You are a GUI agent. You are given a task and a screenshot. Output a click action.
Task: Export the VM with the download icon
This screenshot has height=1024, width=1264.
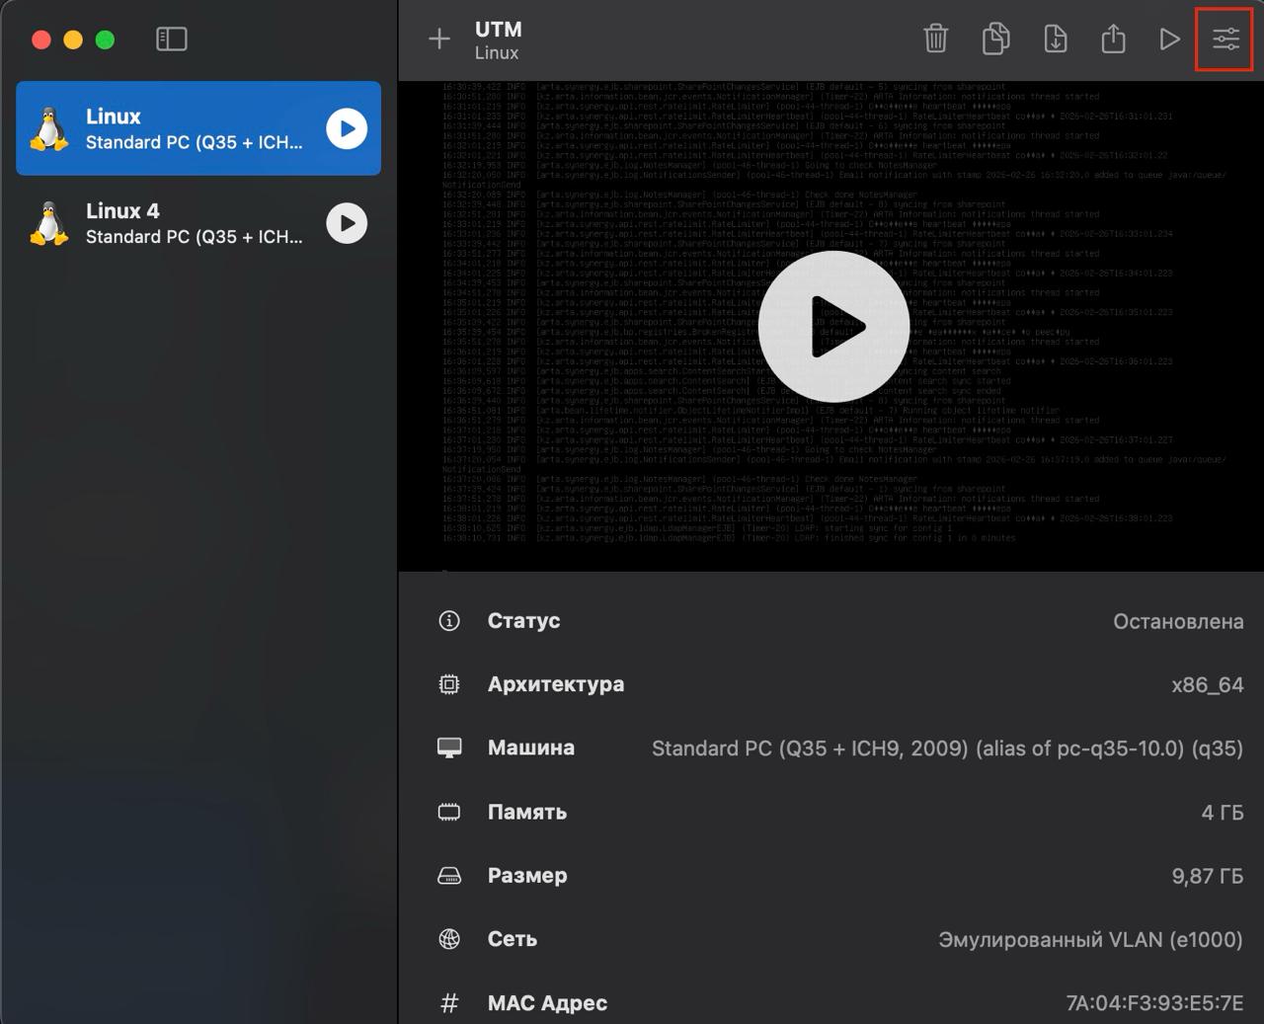pyautogui.click(x=1054, y=39)
